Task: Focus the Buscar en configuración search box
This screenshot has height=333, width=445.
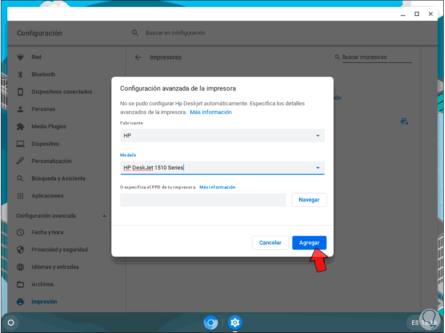Action: click(175, 33)
